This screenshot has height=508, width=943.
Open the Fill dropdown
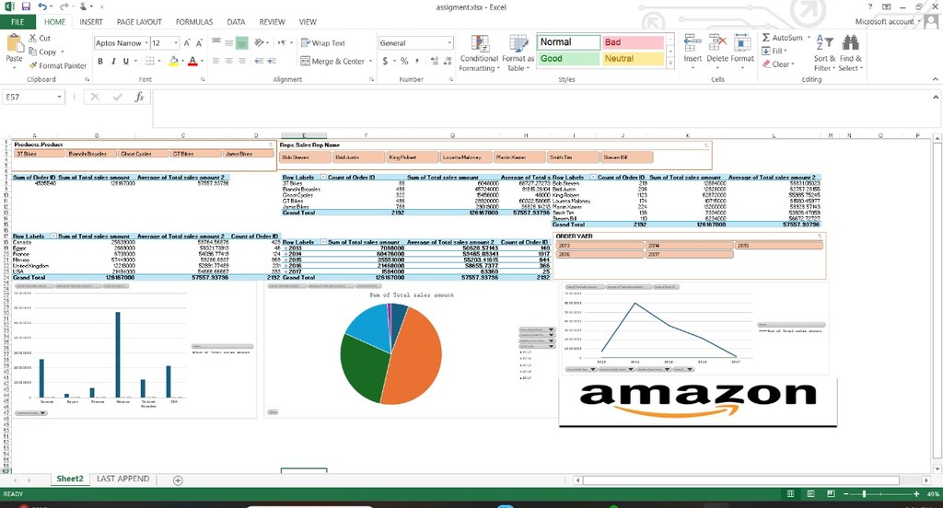click(774, 52)
